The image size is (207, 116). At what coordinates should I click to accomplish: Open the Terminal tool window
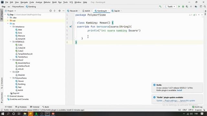click(35, 107)
